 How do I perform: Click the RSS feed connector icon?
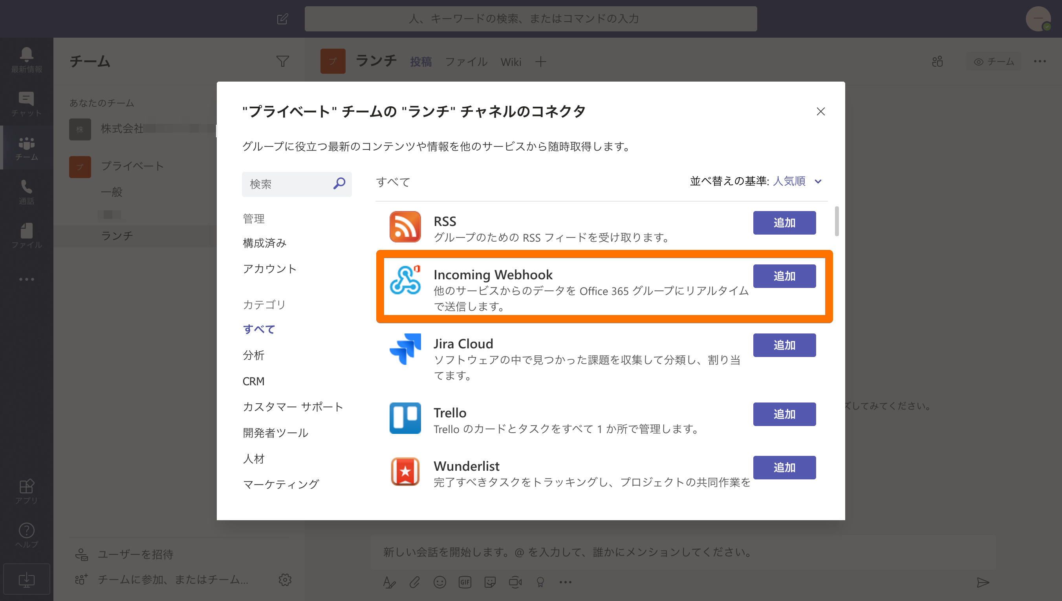pyautogui.click(x=405, y=227)
